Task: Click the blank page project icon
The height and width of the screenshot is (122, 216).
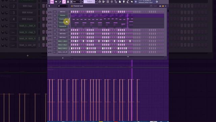Action: click(x=120, y=2)
